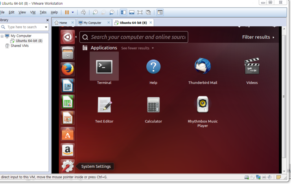This screenshot has height=184, width=291.
Task: Open the Edit menu
Action: click(x=11, y=12)
